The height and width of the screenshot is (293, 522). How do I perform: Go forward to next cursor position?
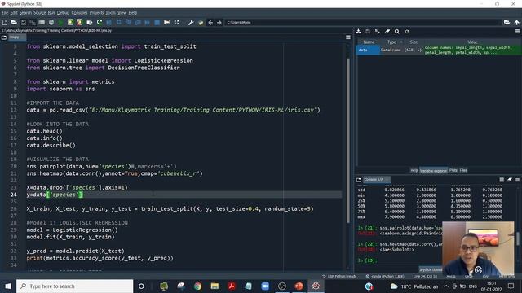tap(219, 22)
